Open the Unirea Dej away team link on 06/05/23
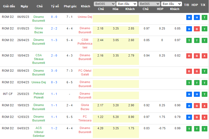This screenshot has width=209, height=139. tap(85, 17)
